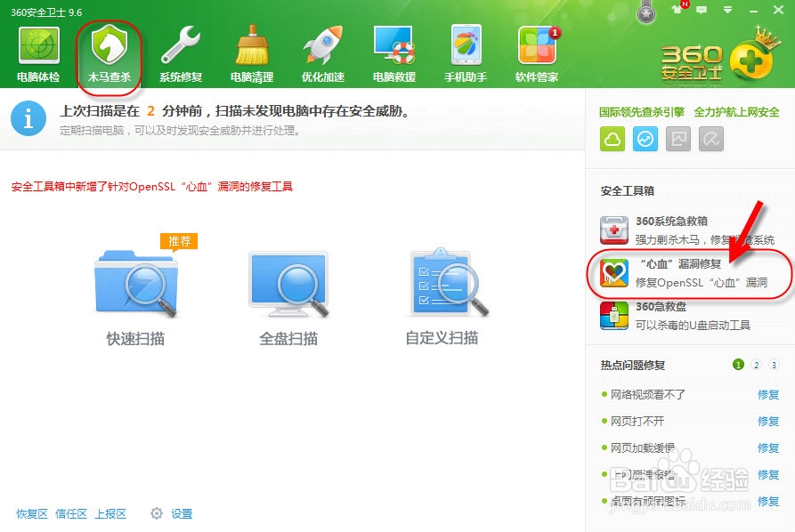Image resolution: width=795 pixels, height=532 pixels.
Task: Select 网络视频看不了 list item
Action: (647, 394)
